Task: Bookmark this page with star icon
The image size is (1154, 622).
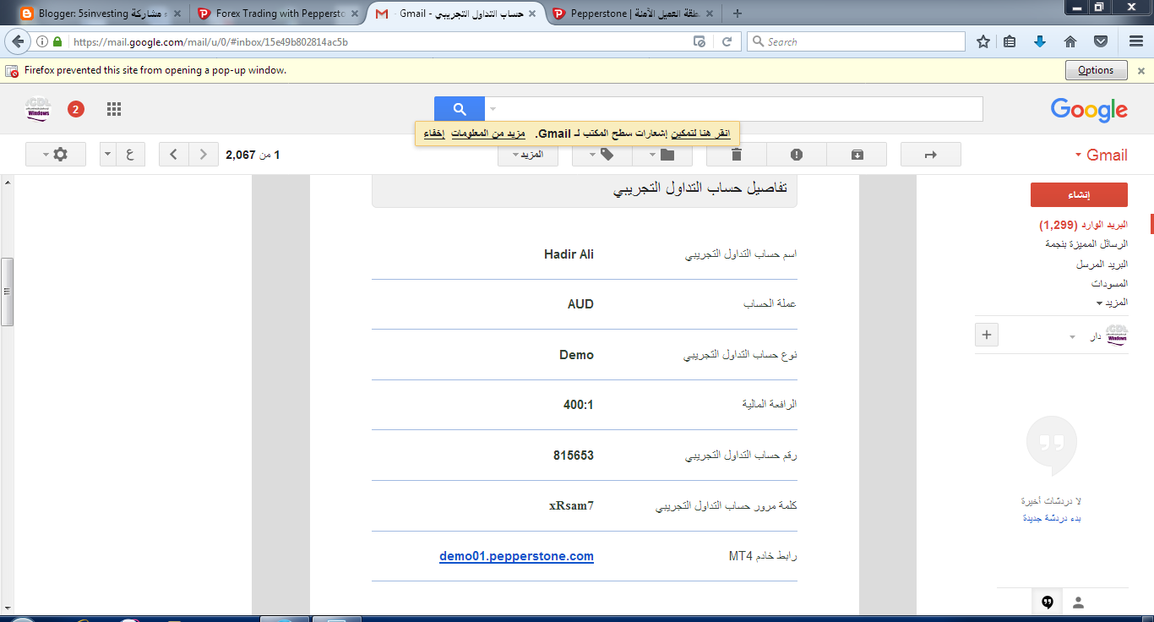Action: coord(983,41)
